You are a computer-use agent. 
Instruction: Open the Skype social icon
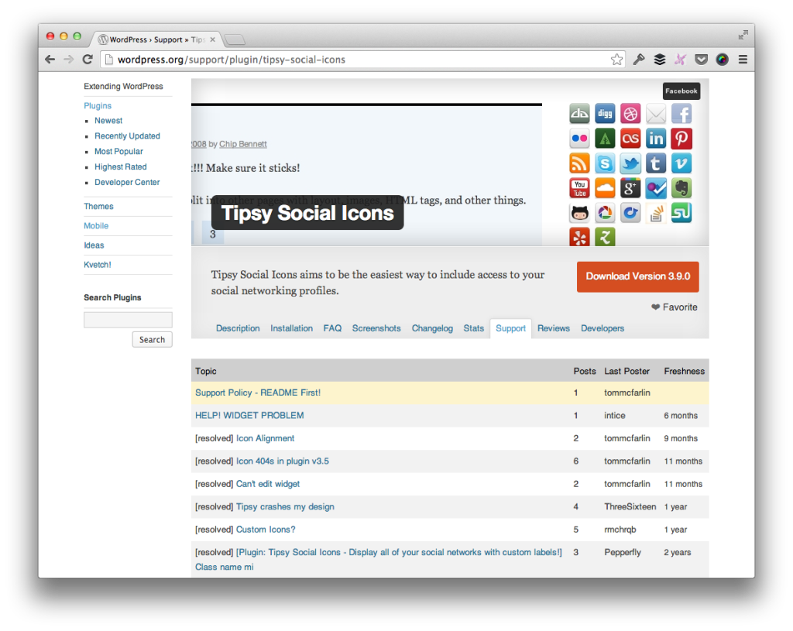[x=605, y=163]
